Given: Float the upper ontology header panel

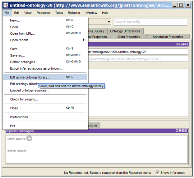Looking at the screenshot, I should [x=183, y=44].
